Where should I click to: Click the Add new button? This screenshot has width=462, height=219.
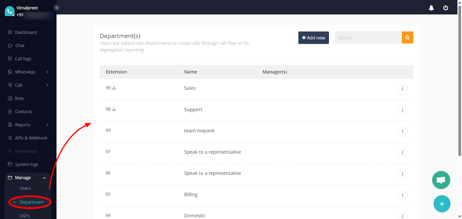click(313, 38)
